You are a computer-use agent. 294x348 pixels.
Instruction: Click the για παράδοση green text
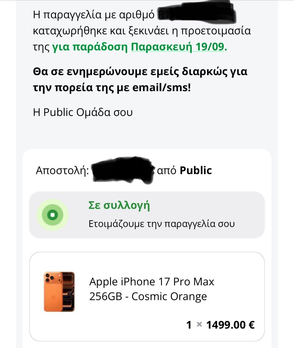[x=90, y=47]
